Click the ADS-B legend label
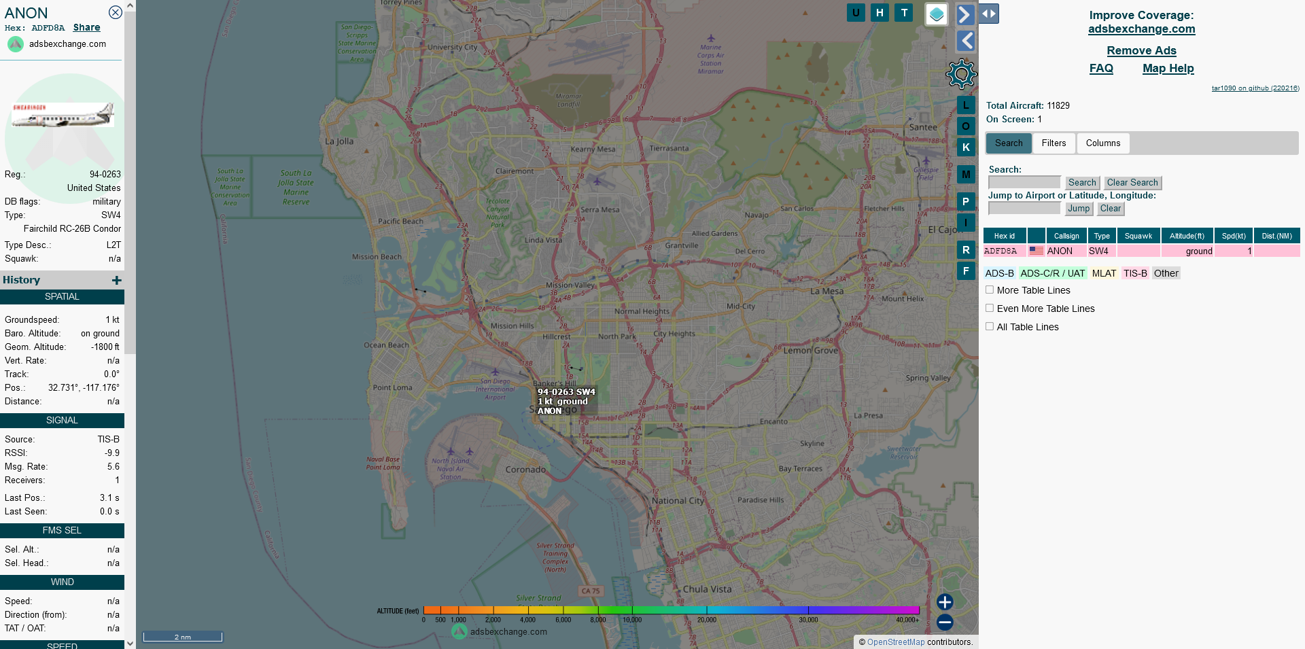1305x649 pixels. coord(999,273)
